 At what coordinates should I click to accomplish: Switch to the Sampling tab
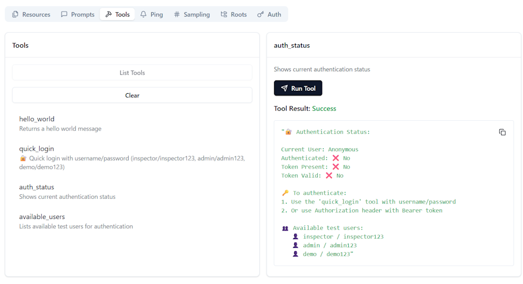[191, 14]
